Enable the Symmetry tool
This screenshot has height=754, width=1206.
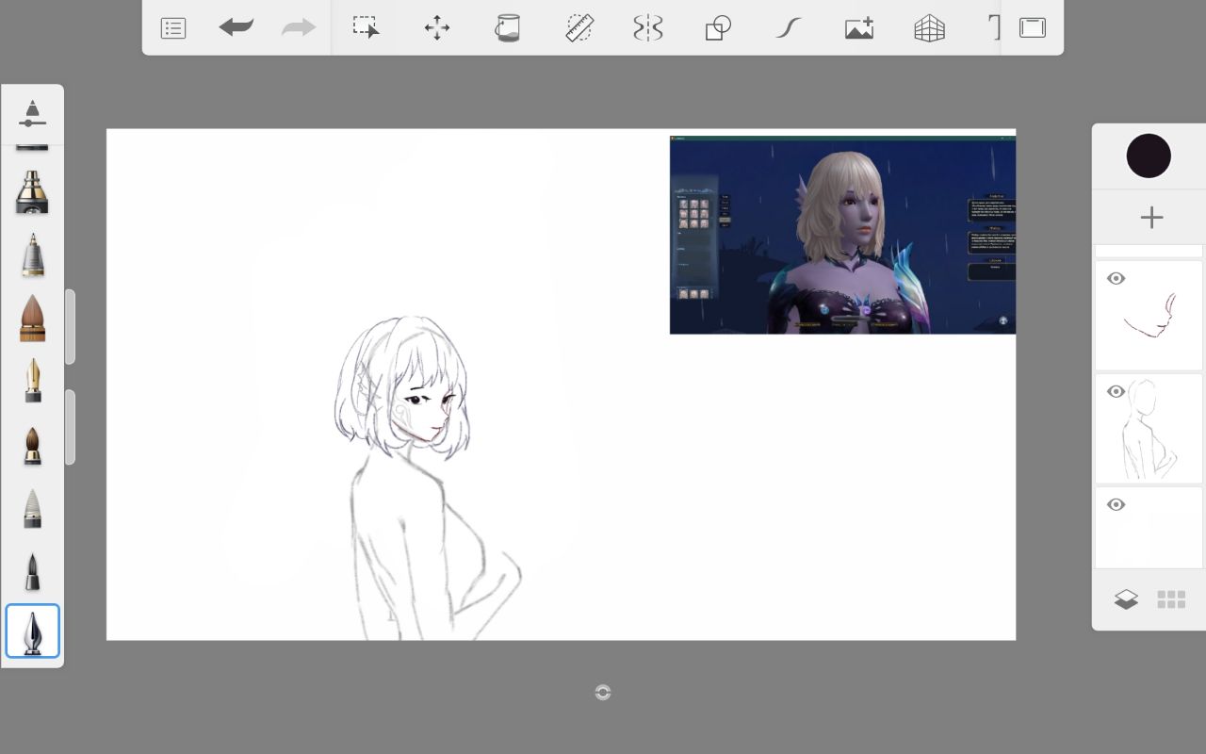pyautogui.click(x=648, y=27)
